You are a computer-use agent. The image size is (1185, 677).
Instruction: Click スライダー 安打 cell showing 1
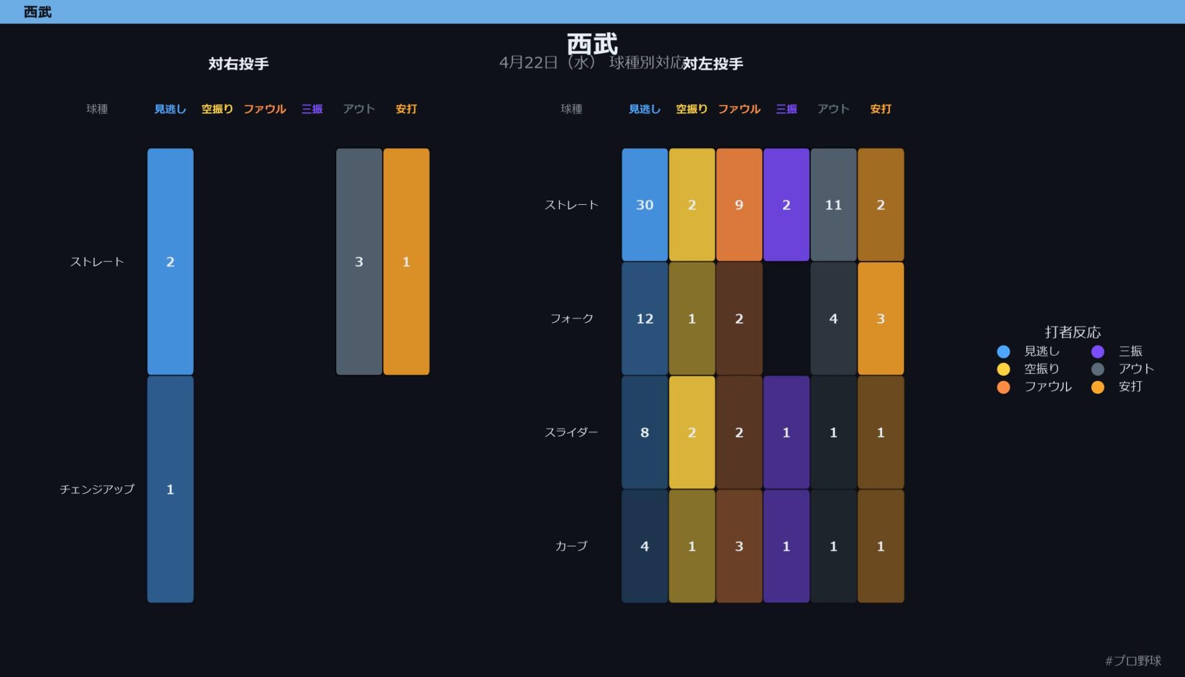[881, 433]
